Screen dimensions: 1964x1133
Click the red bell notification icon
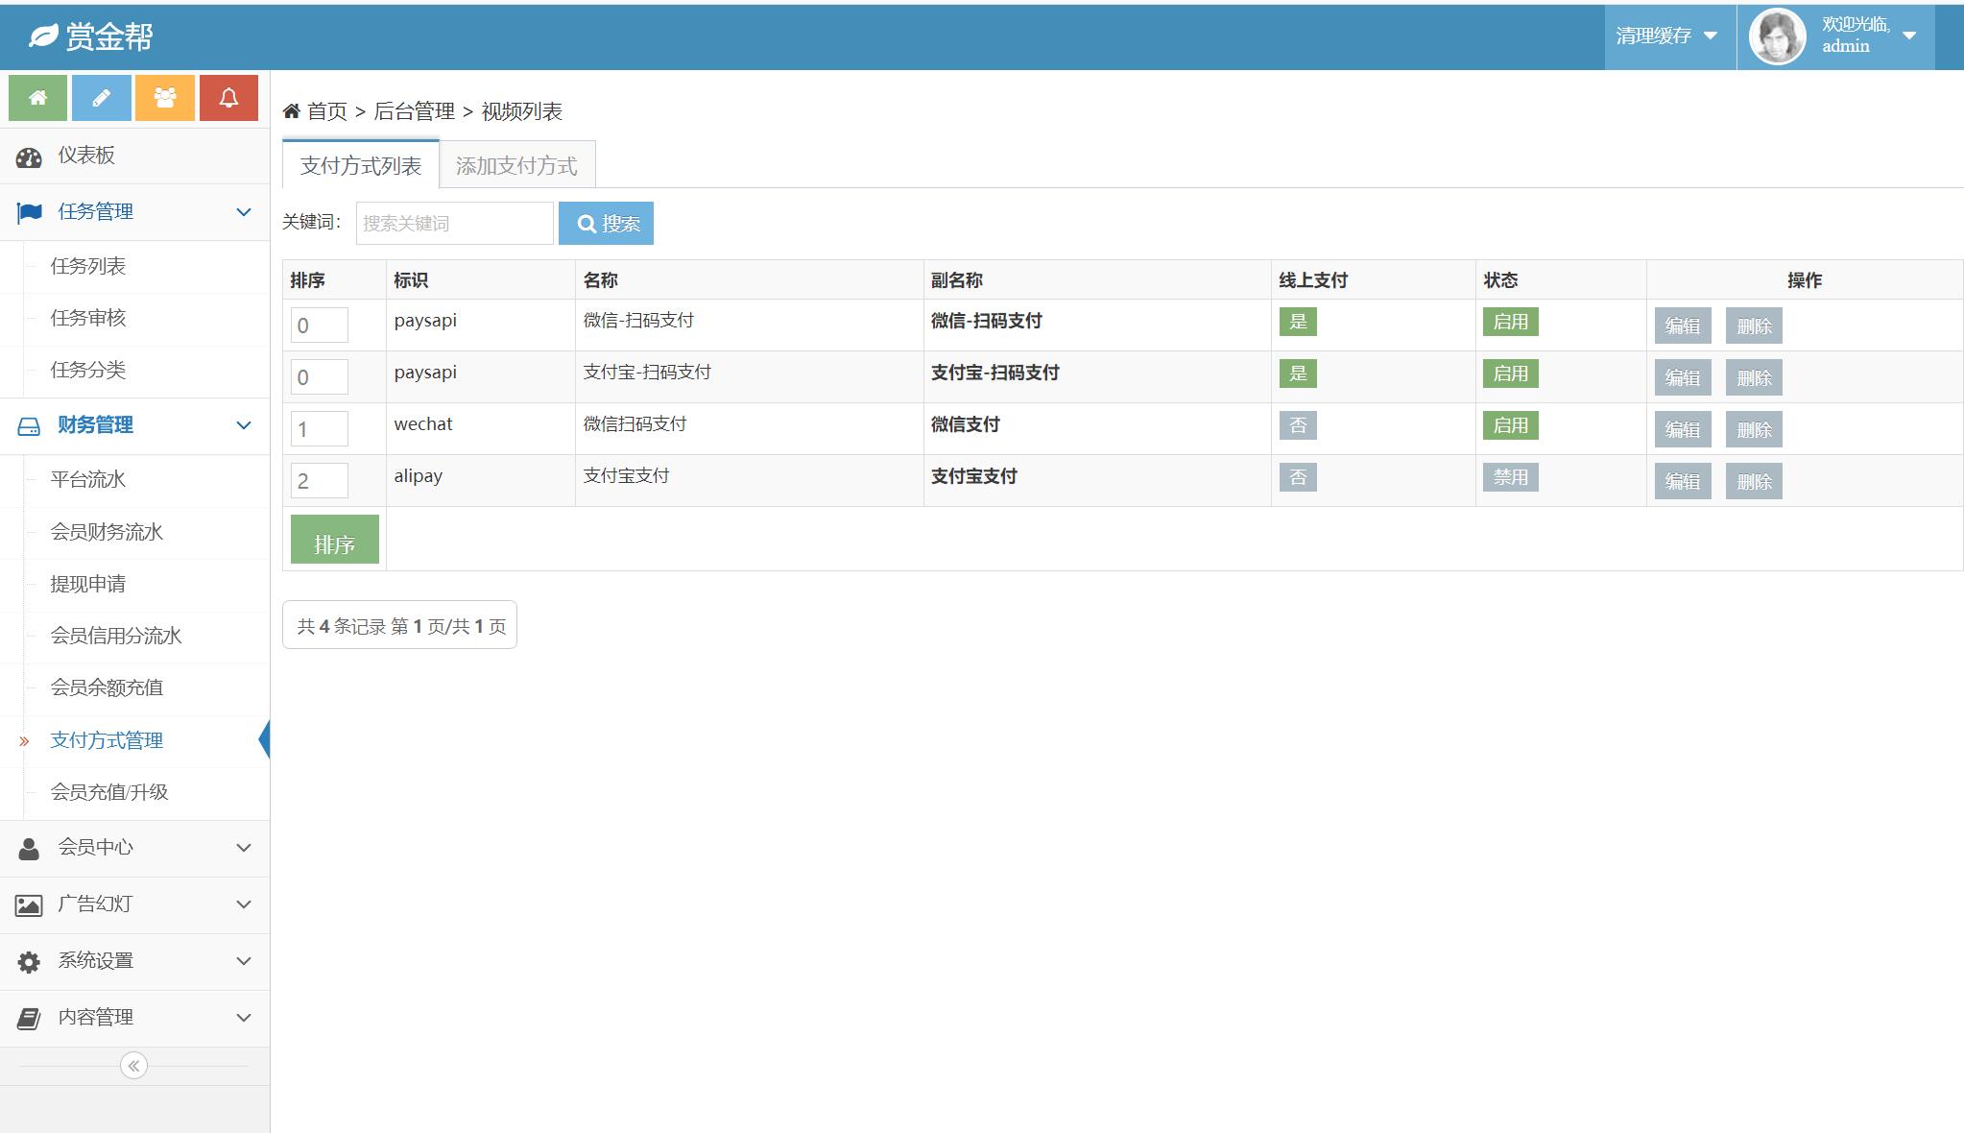(228, 98)
